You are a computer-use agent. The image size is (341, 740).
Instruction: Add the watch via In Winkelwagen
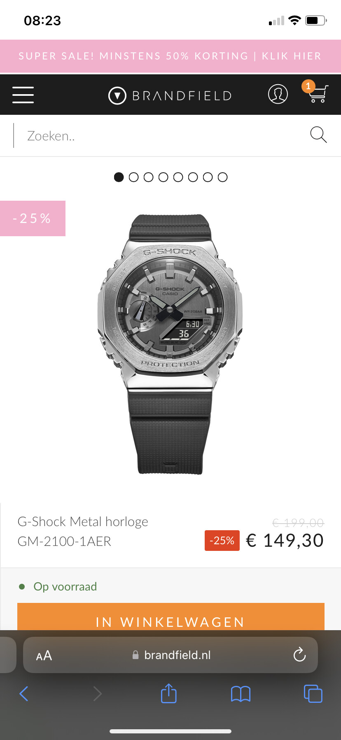pos(171,617)
